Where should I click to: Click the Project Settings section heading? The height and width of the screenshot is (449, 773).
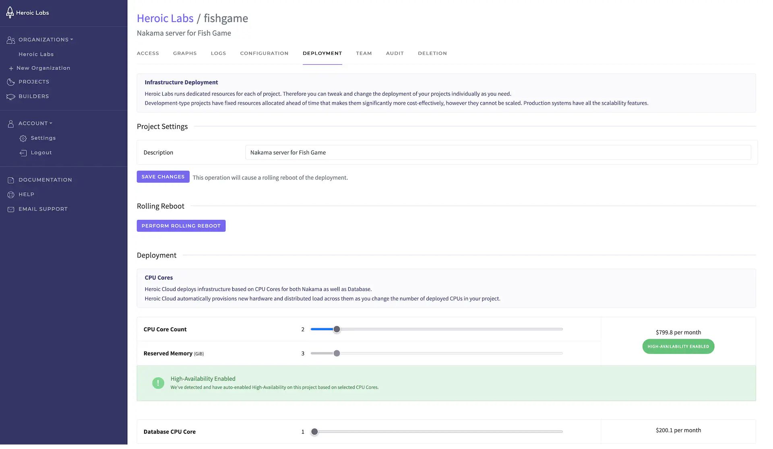coord(162,126)
